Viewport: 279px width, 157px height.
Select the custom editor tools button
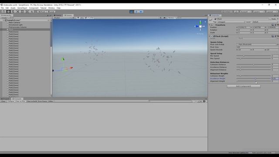click(x=32, y=12)
